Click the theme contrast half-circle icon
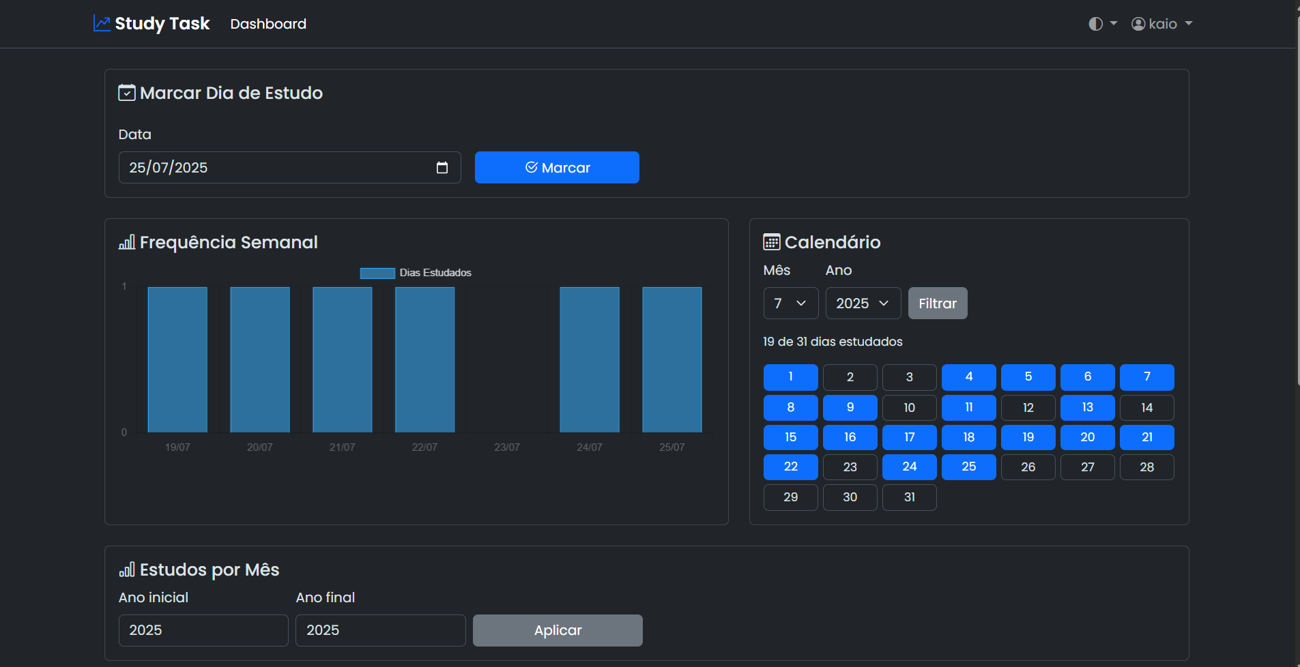The height and width of the screenshot is (667, 1300). tap(1095, 24)
